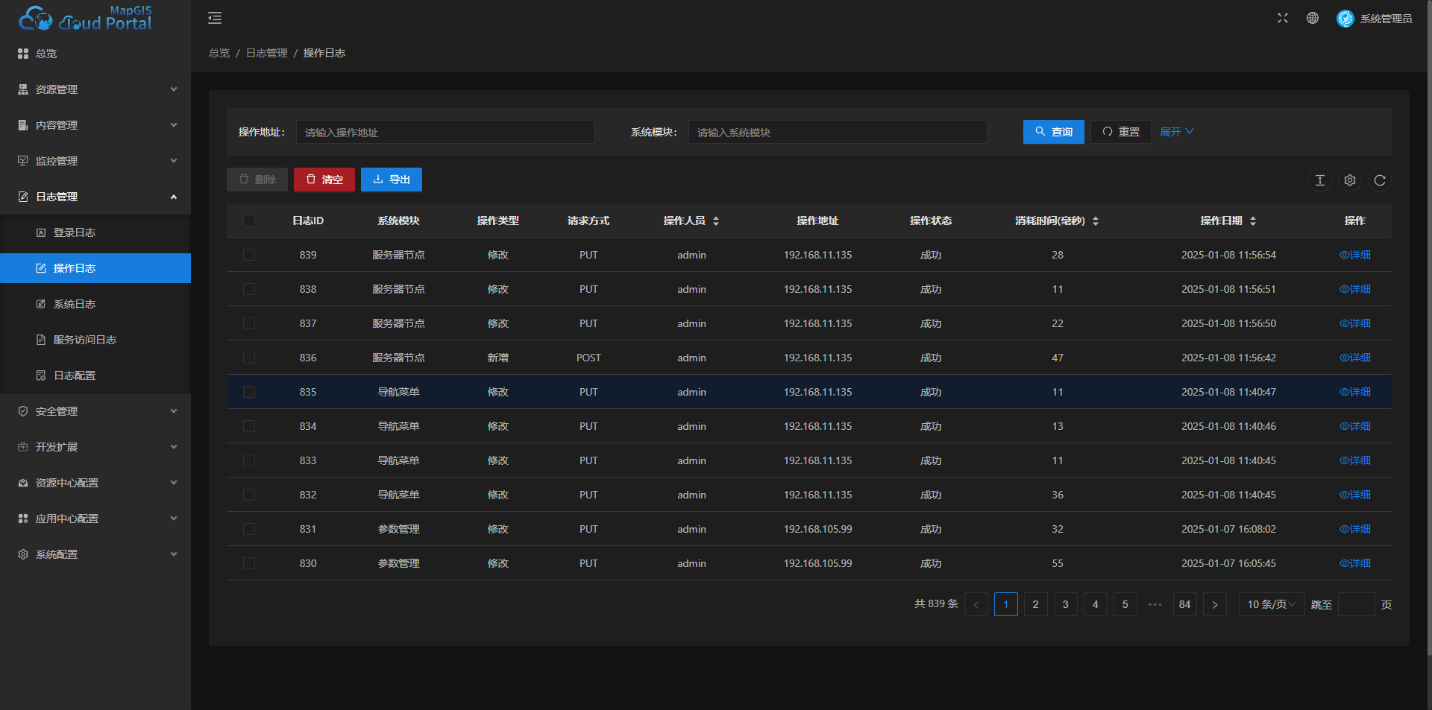Viewport: 1432px width, 710px height.
Task: Expand 监控管理 sidebar menu
Action: coord(95,161)
